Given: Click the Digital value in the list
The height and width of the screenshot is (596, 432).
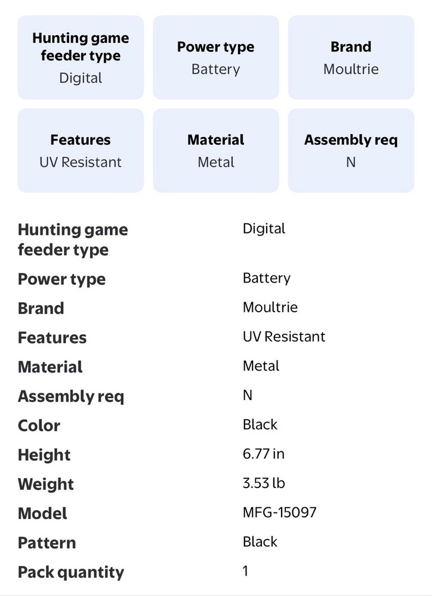Looking at the screenshot, I should [264, 228].
